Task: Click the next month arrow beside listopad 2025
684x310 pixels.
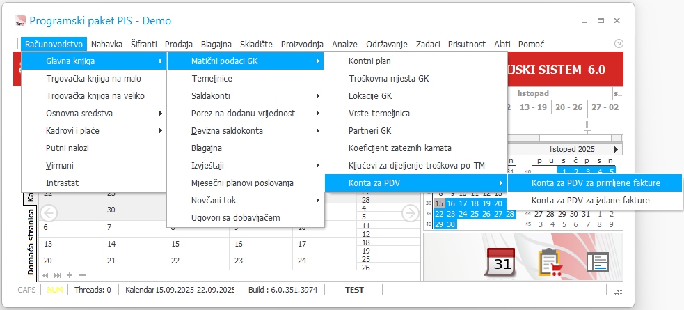Action: pyautogui.click(x=616, y=149)
